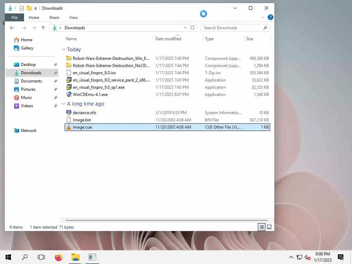
Task: Select the WinCDEmu-4.1.exe file
Action: point(167,95)
